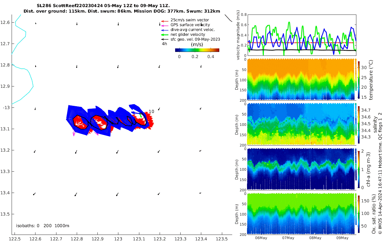Click the oxygen saturation ratio colorbar
387x242 pixels.
coord(359,214)
